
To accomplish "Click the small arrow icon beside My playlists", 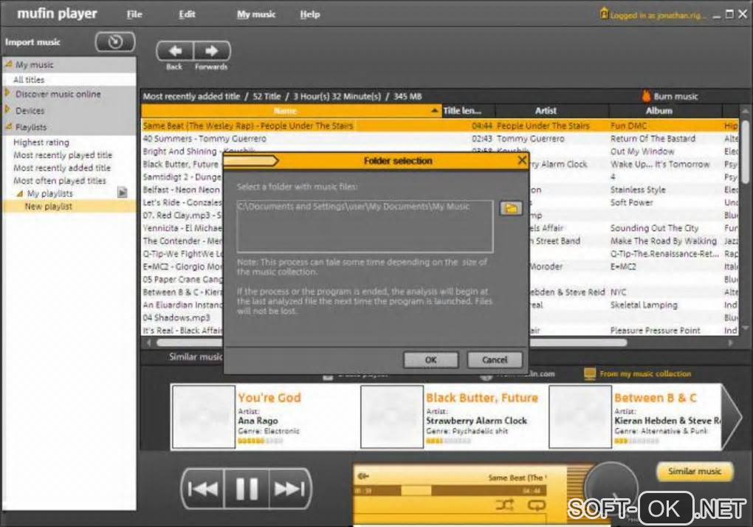I will coord(123,193).
